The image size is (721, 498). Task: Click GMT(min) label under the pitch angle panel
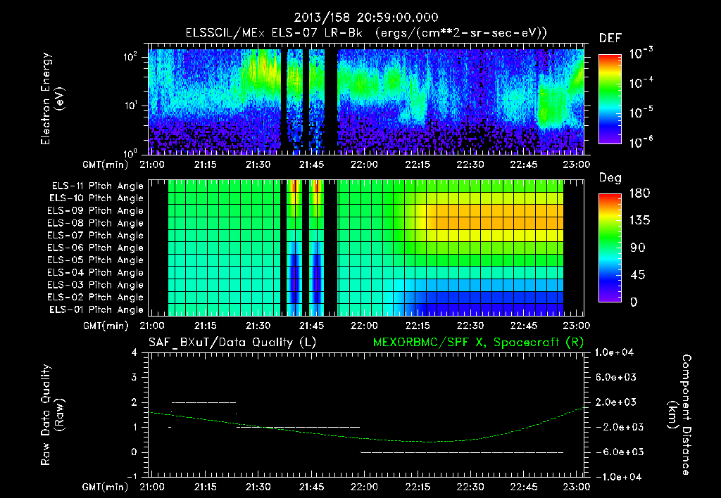[105, 326]
